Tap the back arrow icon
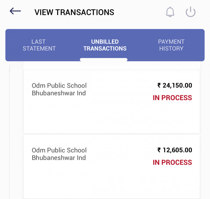Image resolution: width=210 pixels, height=199 pixels. tap(15, 11)
